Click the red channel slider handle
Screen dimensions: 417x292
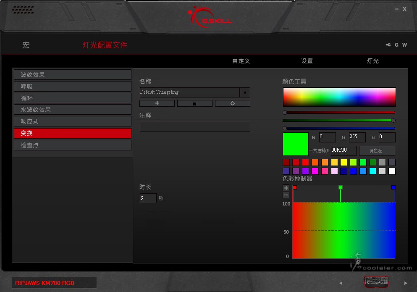click(285, 113)
